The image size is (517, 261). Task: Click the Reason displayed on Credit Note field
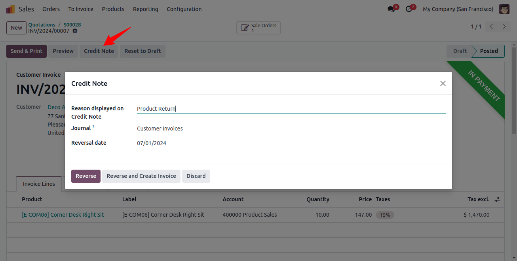(291, 109)
